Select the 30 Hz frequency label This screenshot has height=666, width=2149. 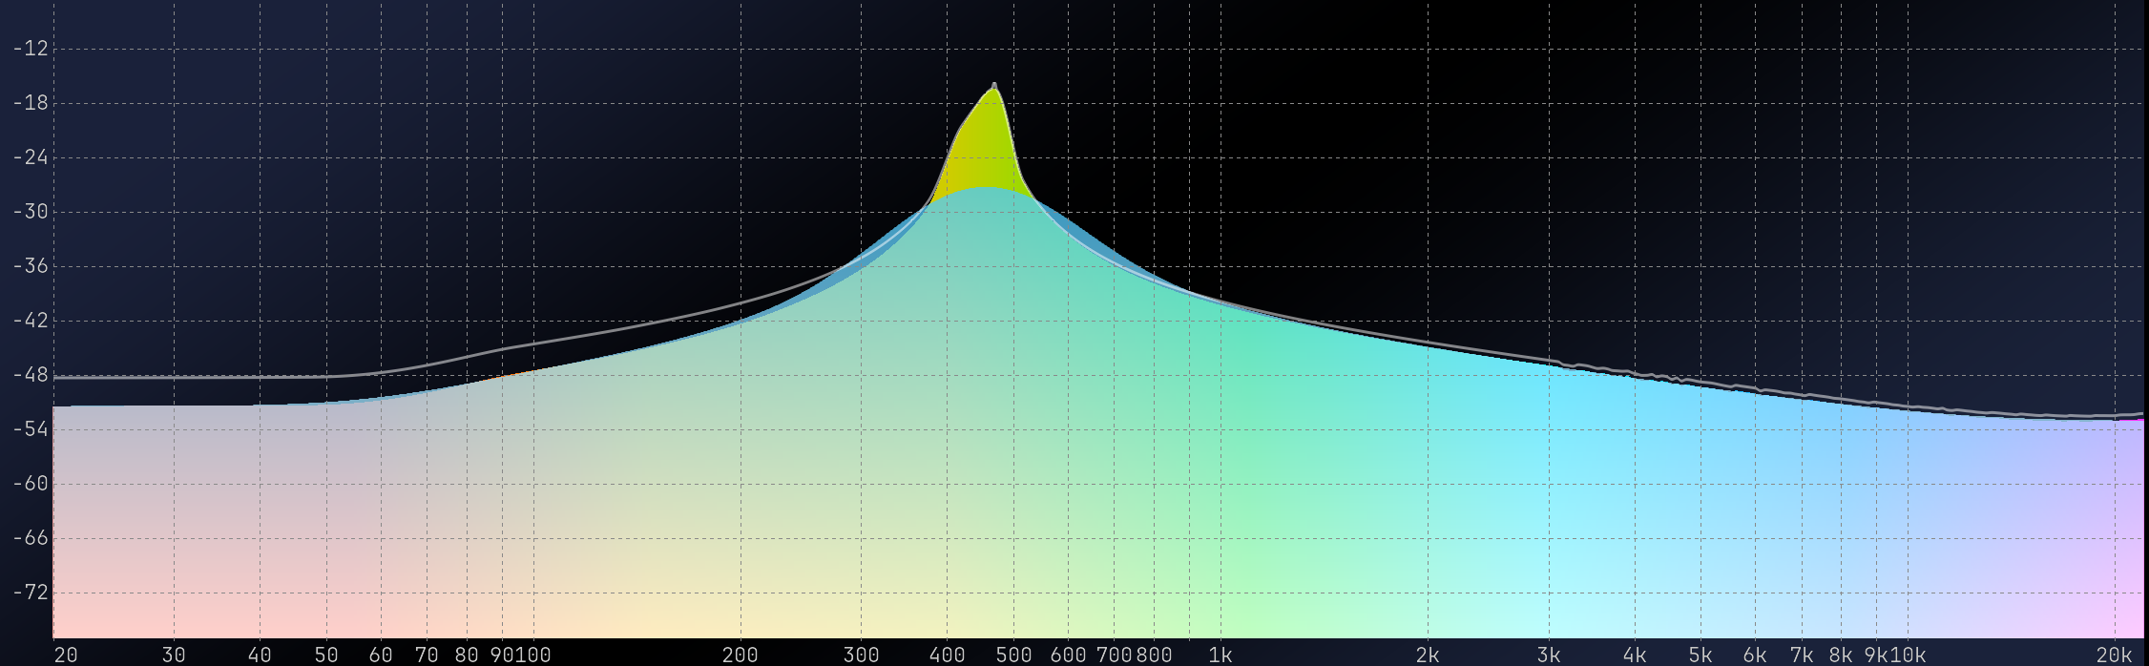[174, 656]
